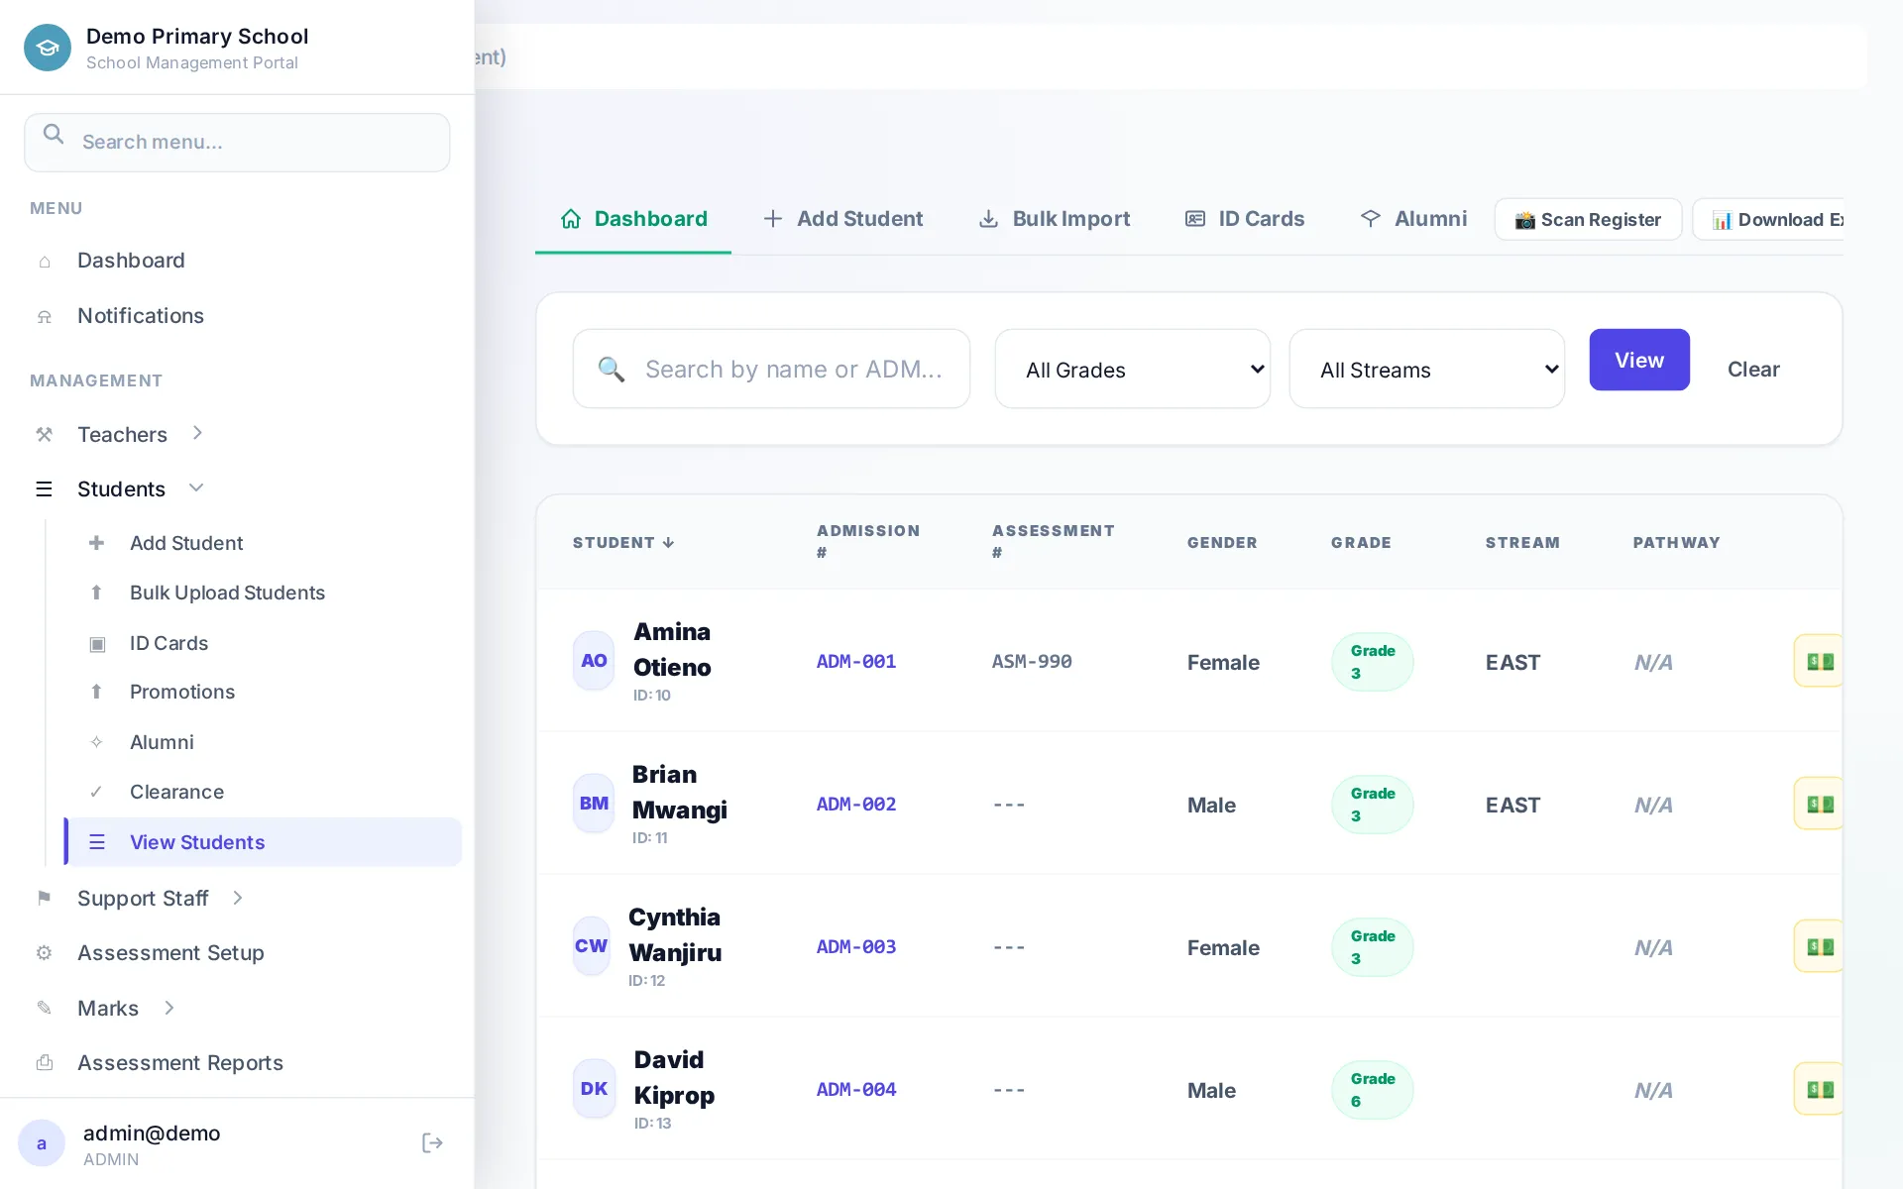Open the Alumni tab
The width and height of the screenshot is (1903, 1189).
click(x=1413, y=219)
